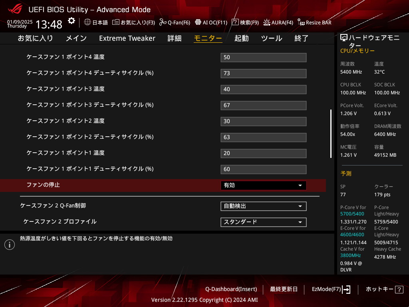
Task: Open the 起動 tab
Action: [241, 38]
